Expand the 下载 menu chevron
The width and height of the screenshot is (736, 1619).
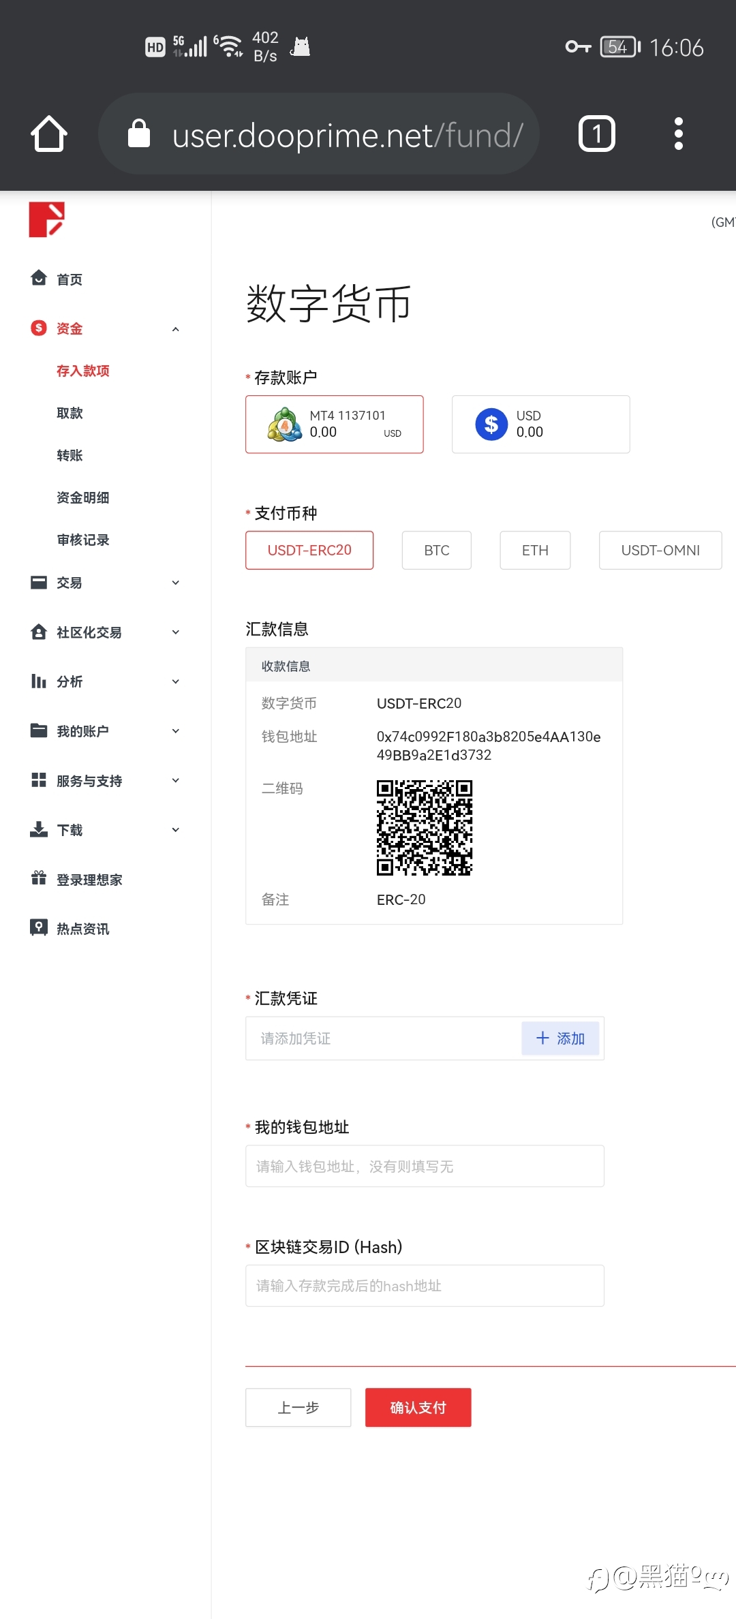(176, 830)
